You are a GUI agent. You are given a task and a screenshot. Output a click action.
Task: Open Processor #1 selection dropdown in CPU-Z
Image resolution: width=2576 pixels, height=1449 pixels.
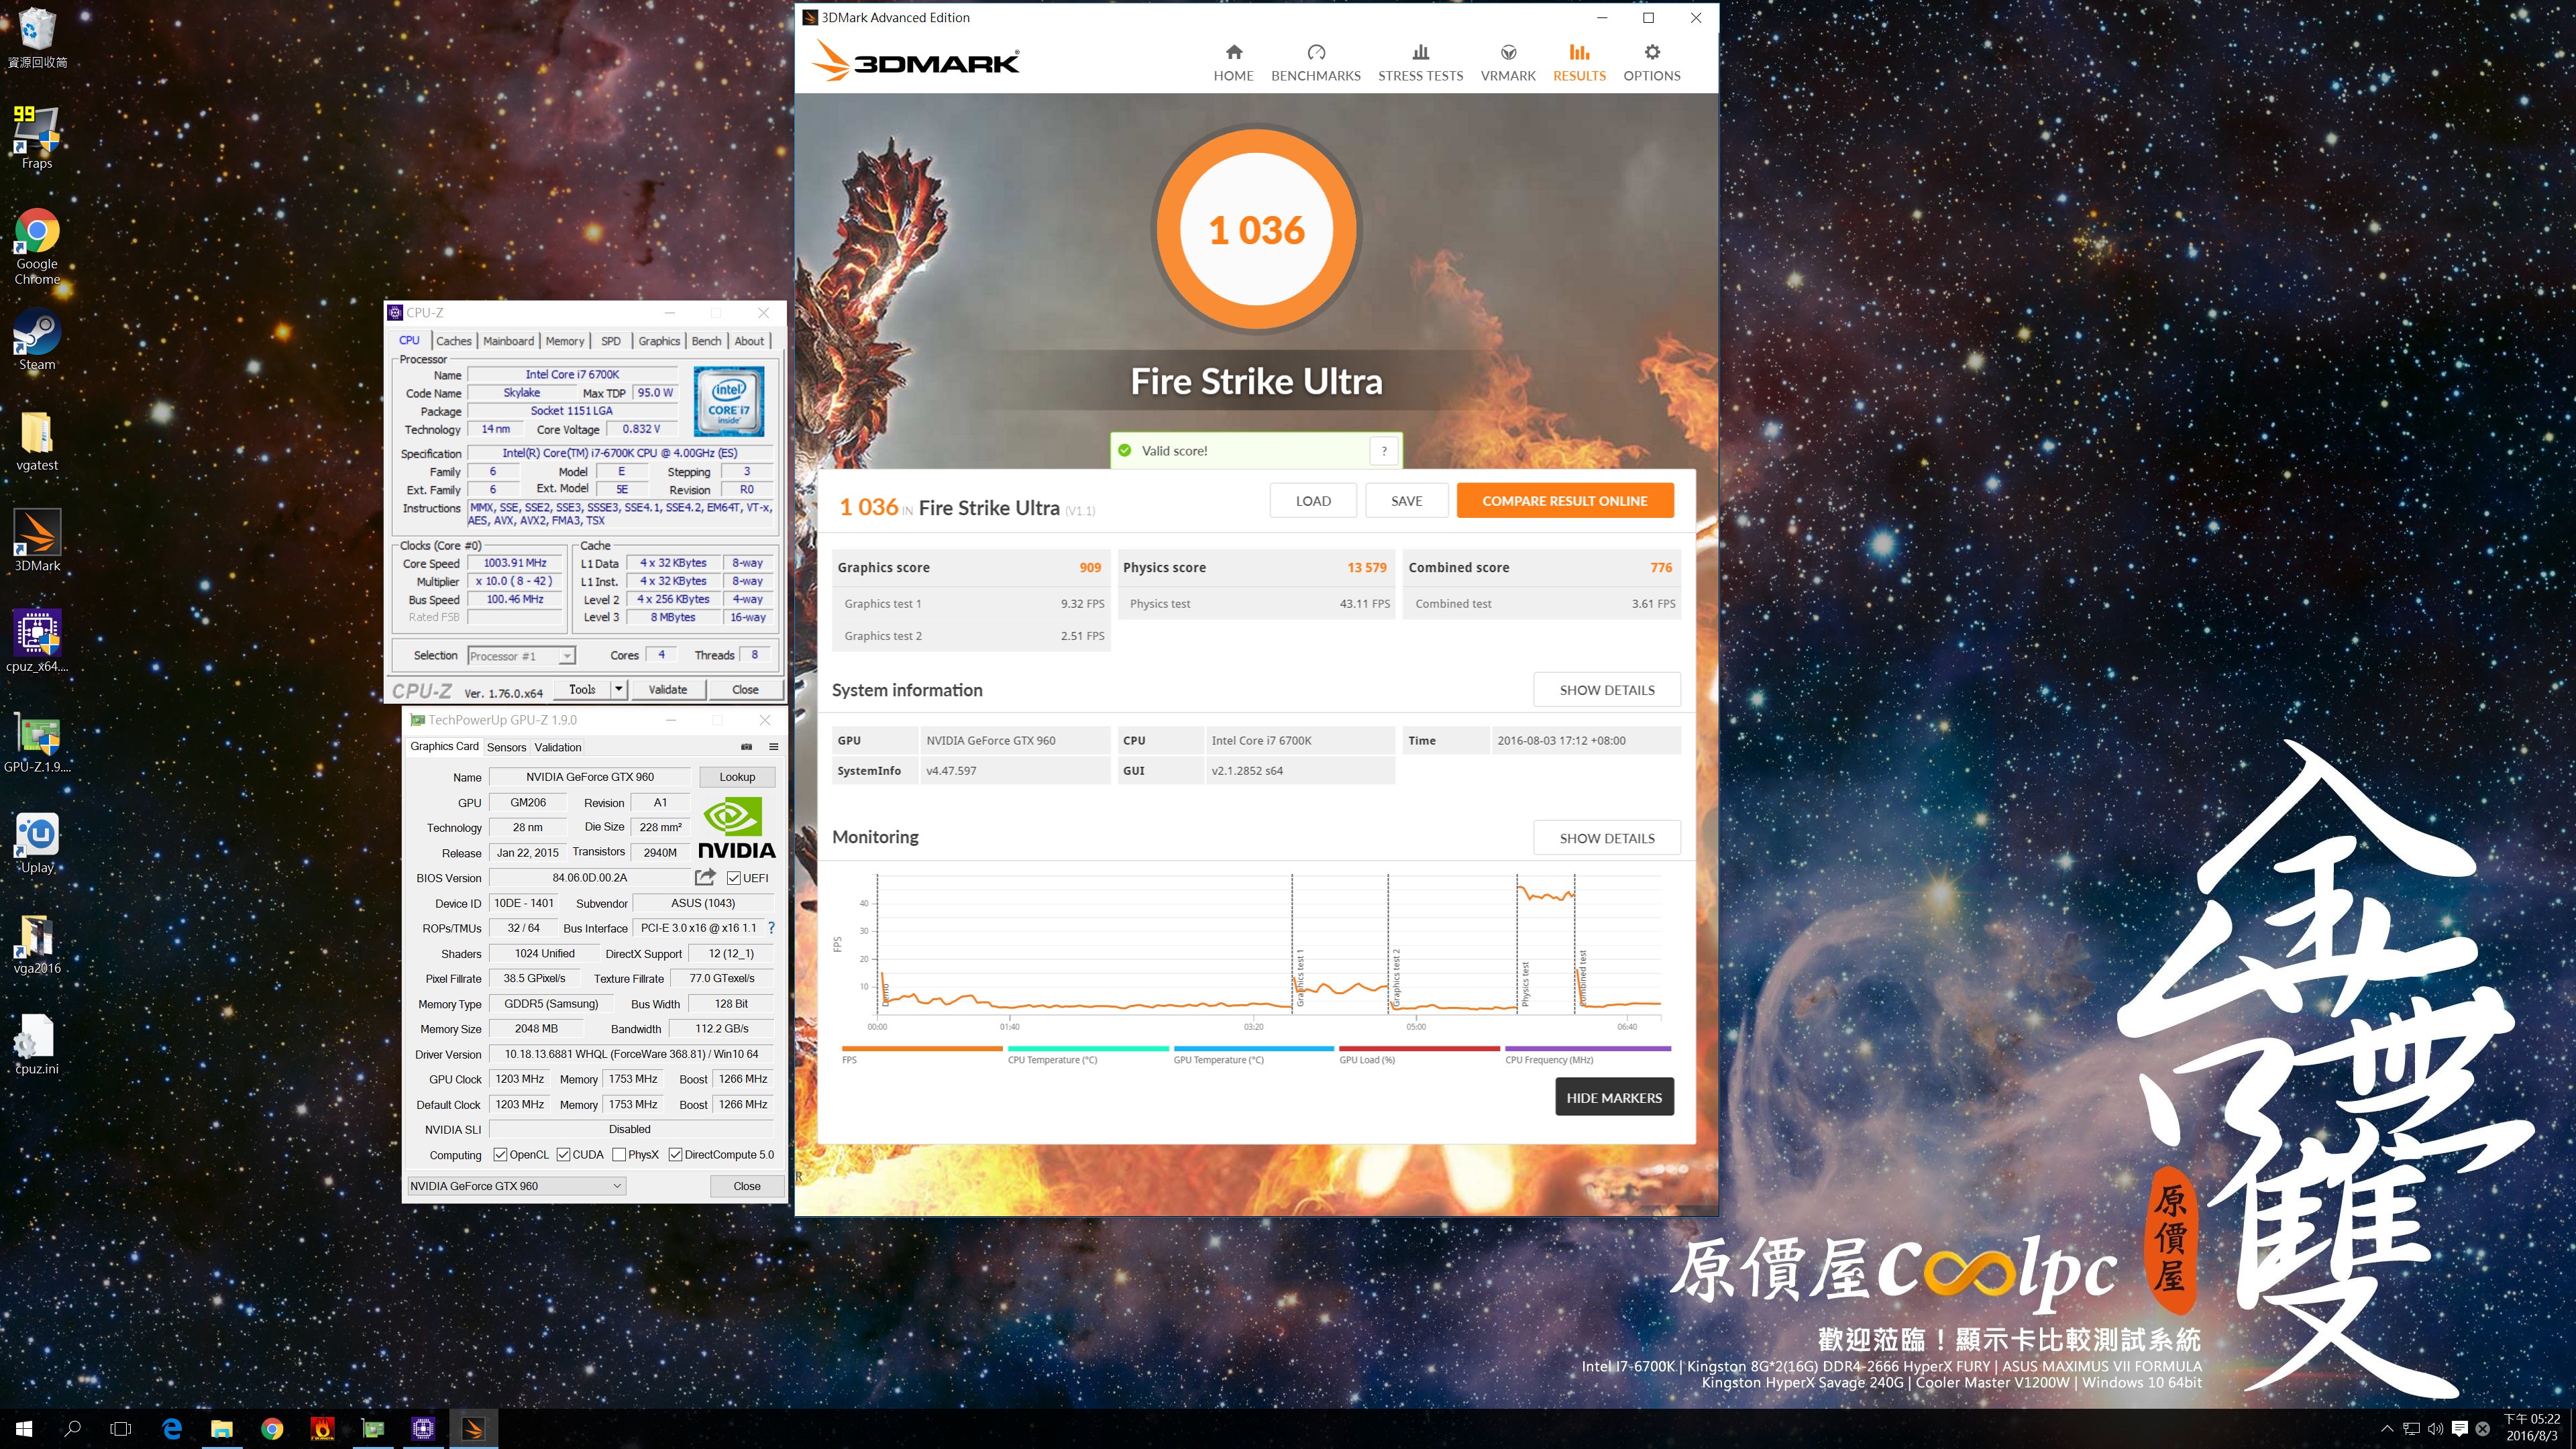pyautogui.click(x=521, y=656)
